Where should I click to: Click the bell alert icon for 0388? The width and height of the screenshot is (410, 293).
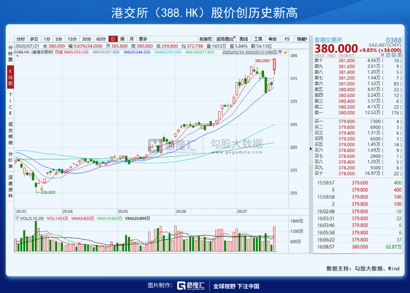click(394, 55)
